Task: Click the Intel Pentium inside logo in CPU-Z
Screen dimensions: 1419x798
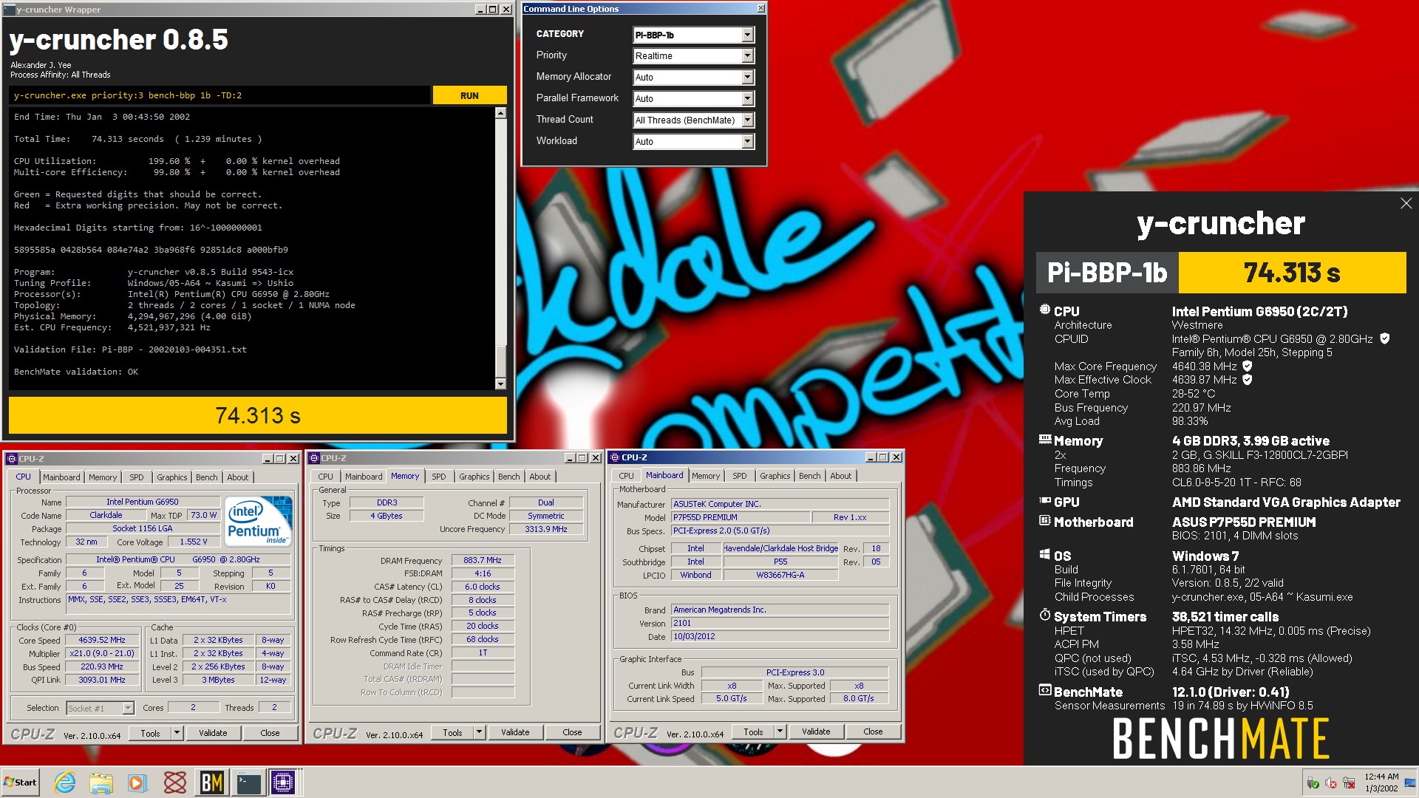Action: pyautogui.click(x=258, y=520)
